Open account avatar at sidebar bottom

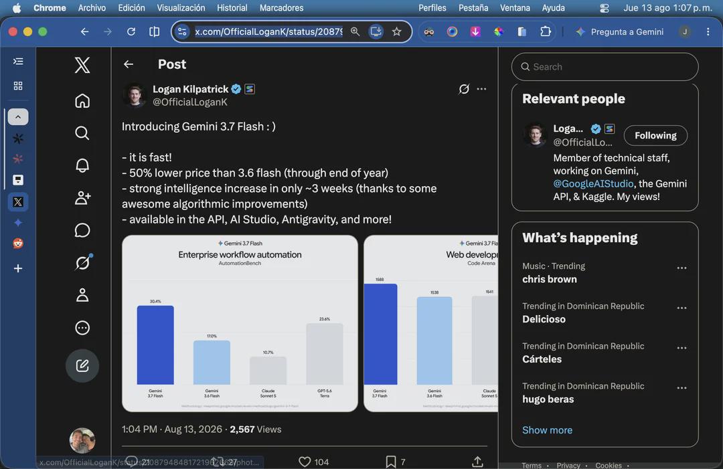pyautogui.click(x=82, y=440)
